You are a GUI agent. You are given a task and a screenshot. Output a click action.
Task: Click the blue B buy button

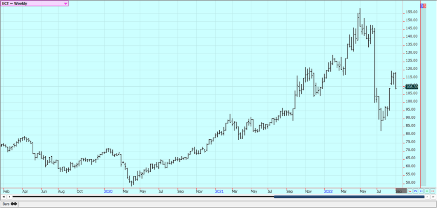tap(422, 6)
